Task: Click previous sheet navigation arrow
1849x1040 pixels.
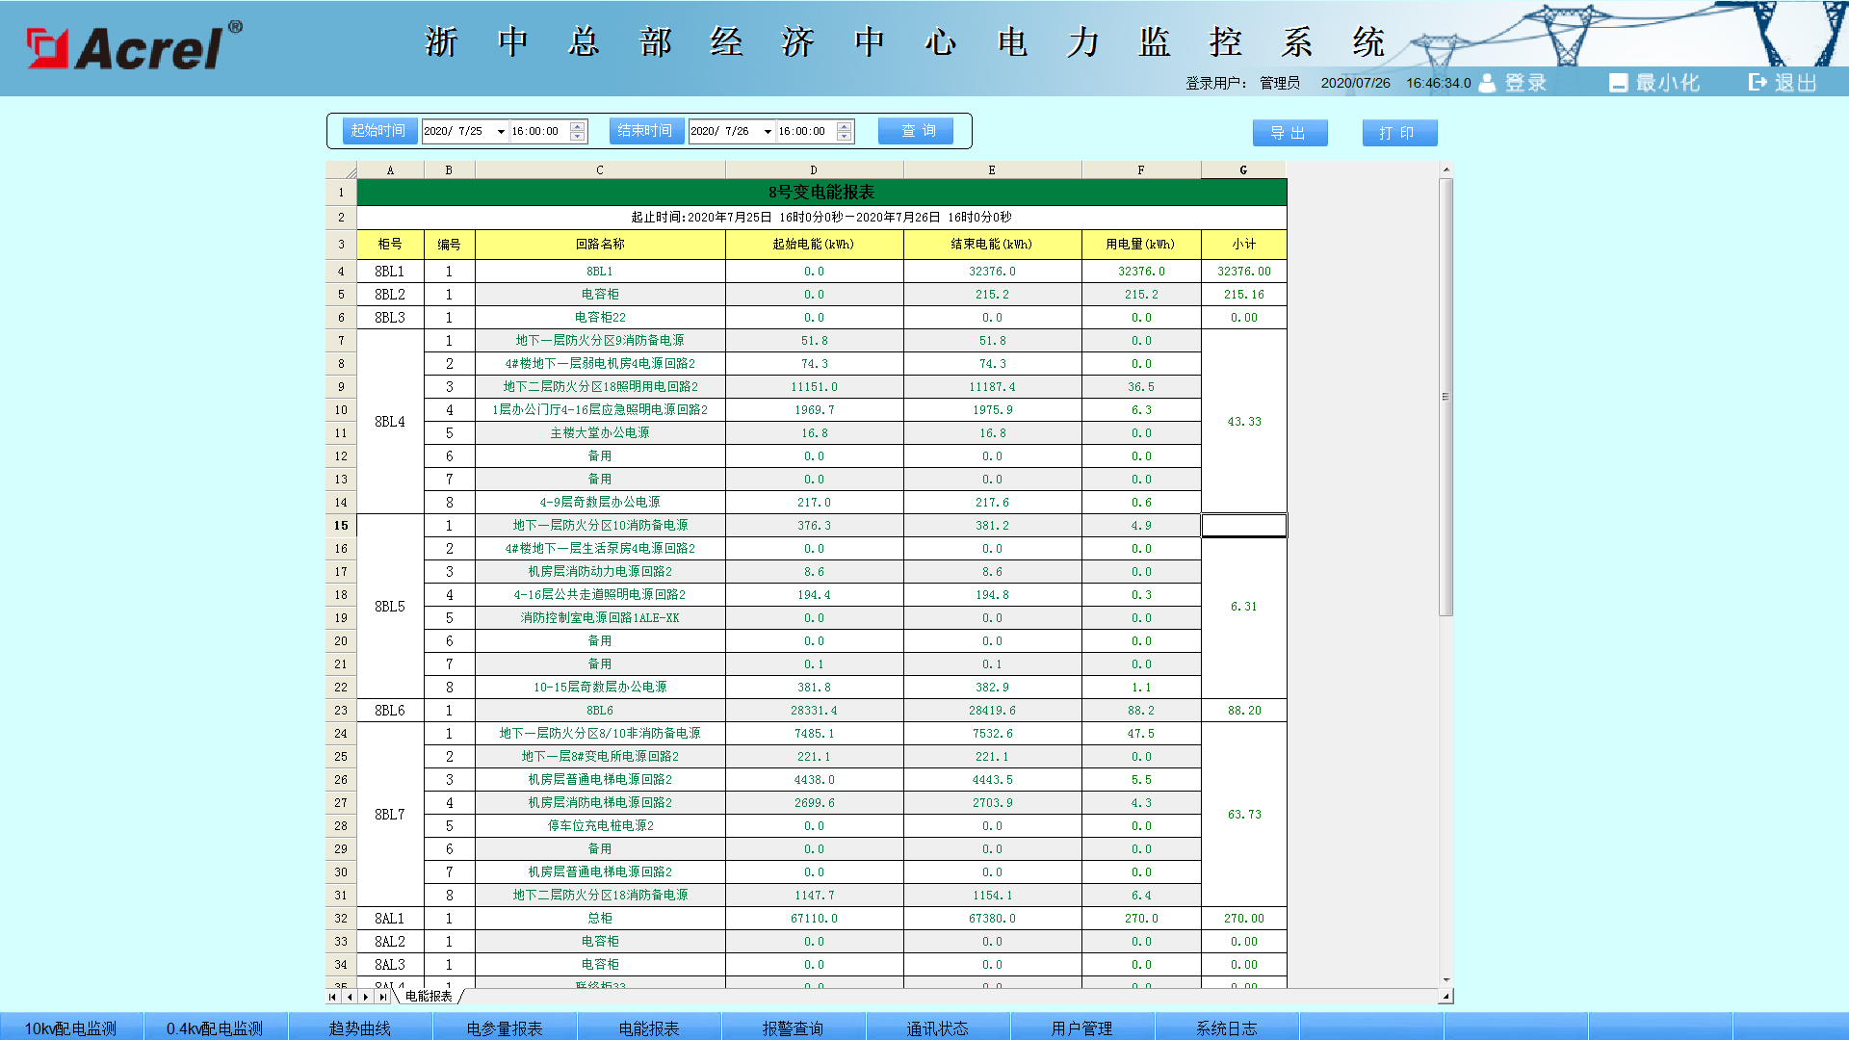Action: [x=350, y=997]
